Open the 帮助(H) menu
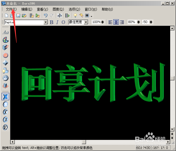This screenshot has width=176, height=151. (107, 9)
